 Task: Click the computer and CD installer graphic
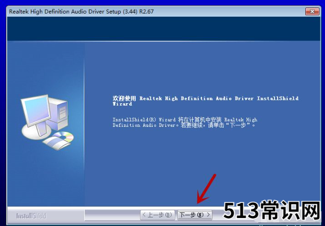pyautogui.click(x=47, y=122)
